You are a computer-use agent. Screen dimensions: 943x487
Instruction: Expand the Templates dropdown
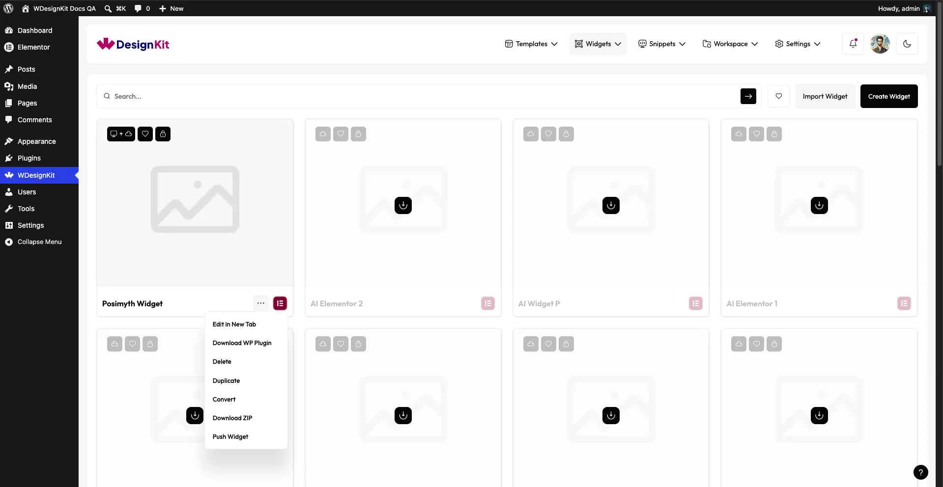(x=531, y=44)
